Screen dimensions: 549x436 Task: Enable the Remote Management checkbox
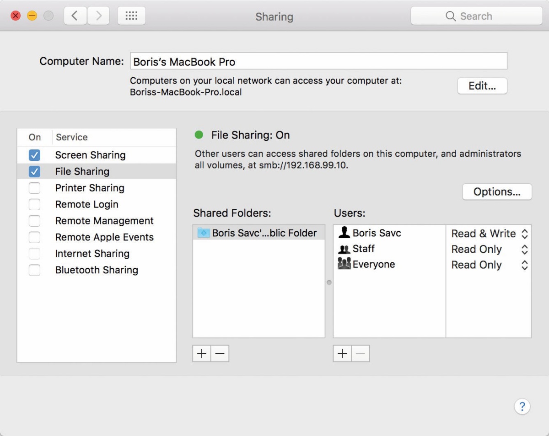(x=34, y=221)
